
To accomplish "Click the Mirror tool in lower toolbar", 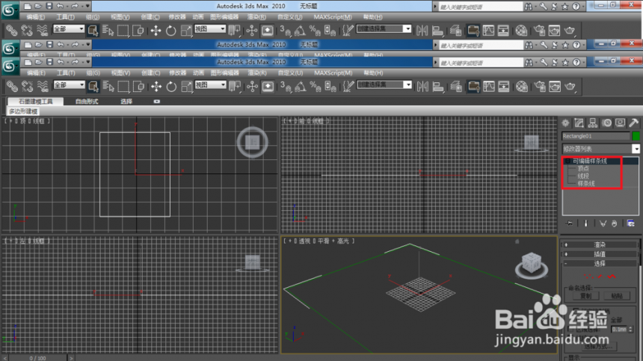I will (x=422, y=87).
